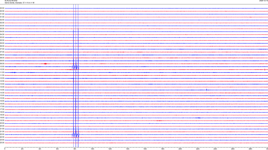The width and height of the screenshot is (268, 150).
Task: Select the 15:00 time label
Action: click(2, 95)
